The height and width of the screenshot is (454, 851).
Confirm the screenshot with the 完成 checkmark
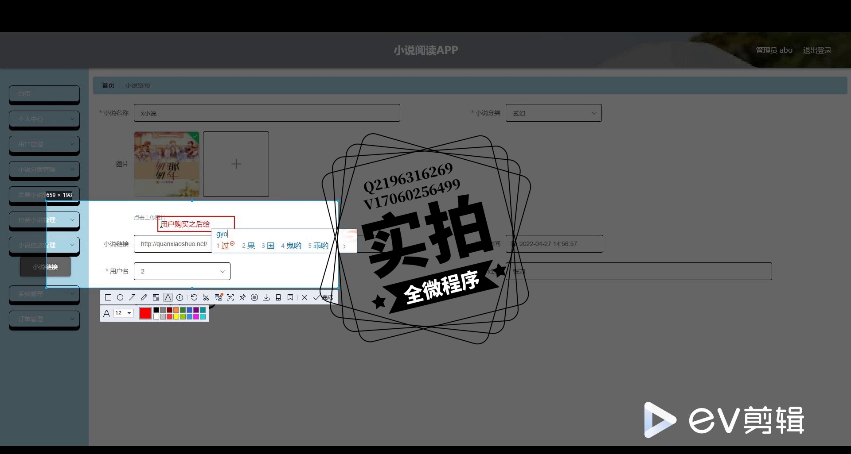[323, 297]
